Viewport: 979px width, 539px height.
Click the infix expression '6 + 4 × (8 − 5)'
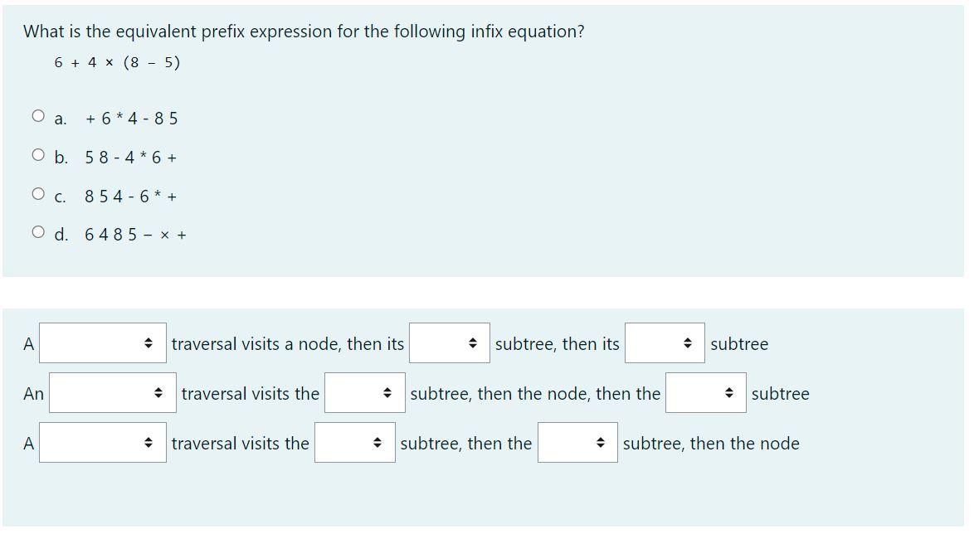[117, 62]
